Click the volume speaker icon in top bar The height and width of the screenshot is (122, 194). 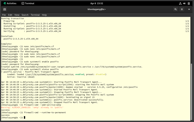(184, 4)
